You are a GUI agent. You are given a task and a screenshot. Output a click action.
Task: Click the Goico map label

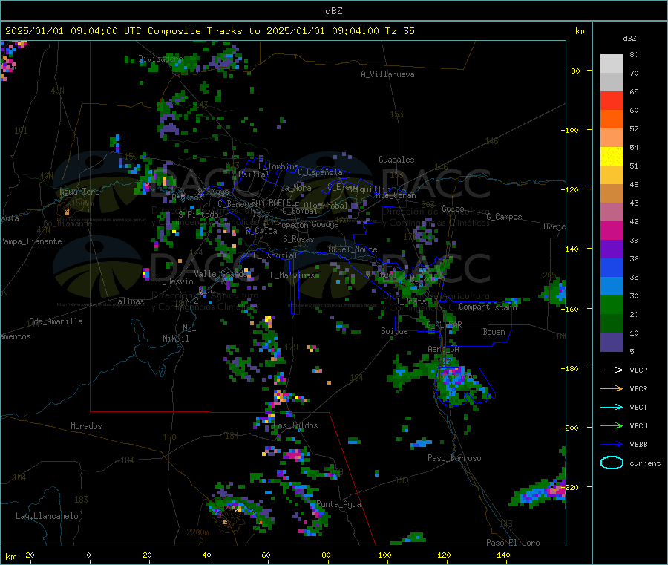click(x=453, y=209)
